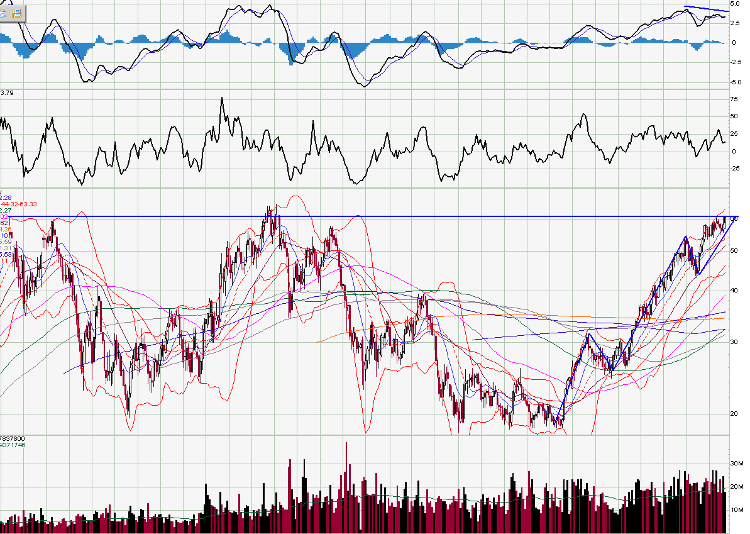Image resolution: width=750 pixels, height=534 pixels.
Task: Click the 75 oscillator axis label
Action: [734, 99]
